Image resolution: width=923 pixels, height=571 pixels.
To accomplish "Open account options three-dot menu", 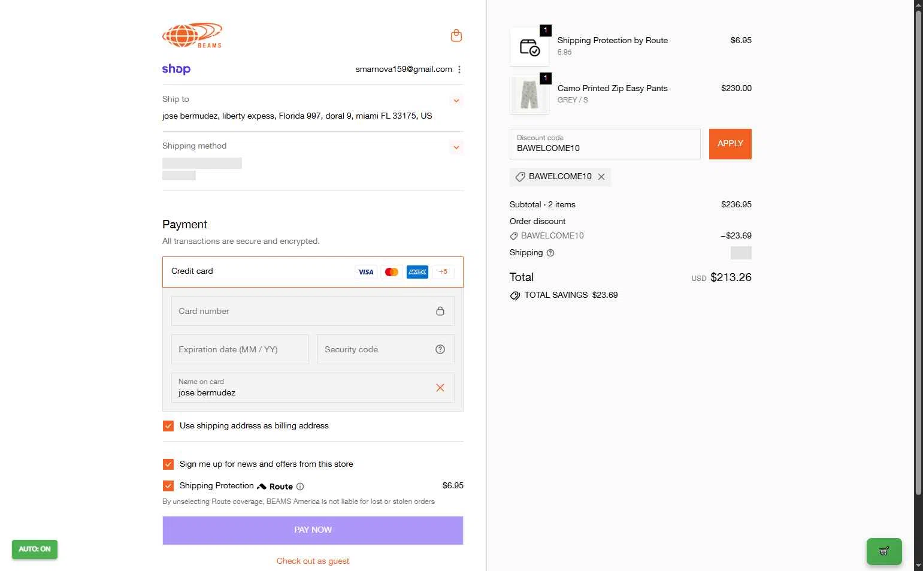I will point(459,70).
